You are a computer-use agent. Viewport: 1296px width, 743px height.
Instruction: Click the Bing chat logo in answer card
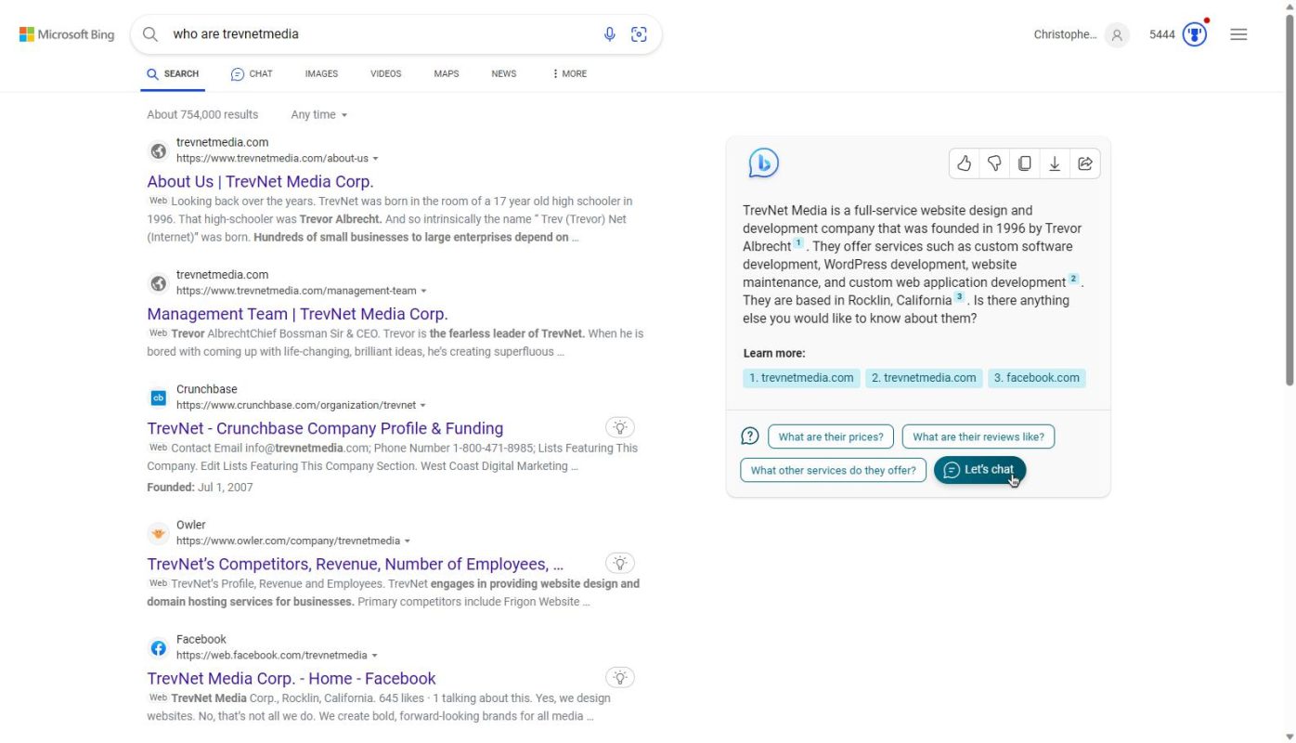click(x=763, y=163)
